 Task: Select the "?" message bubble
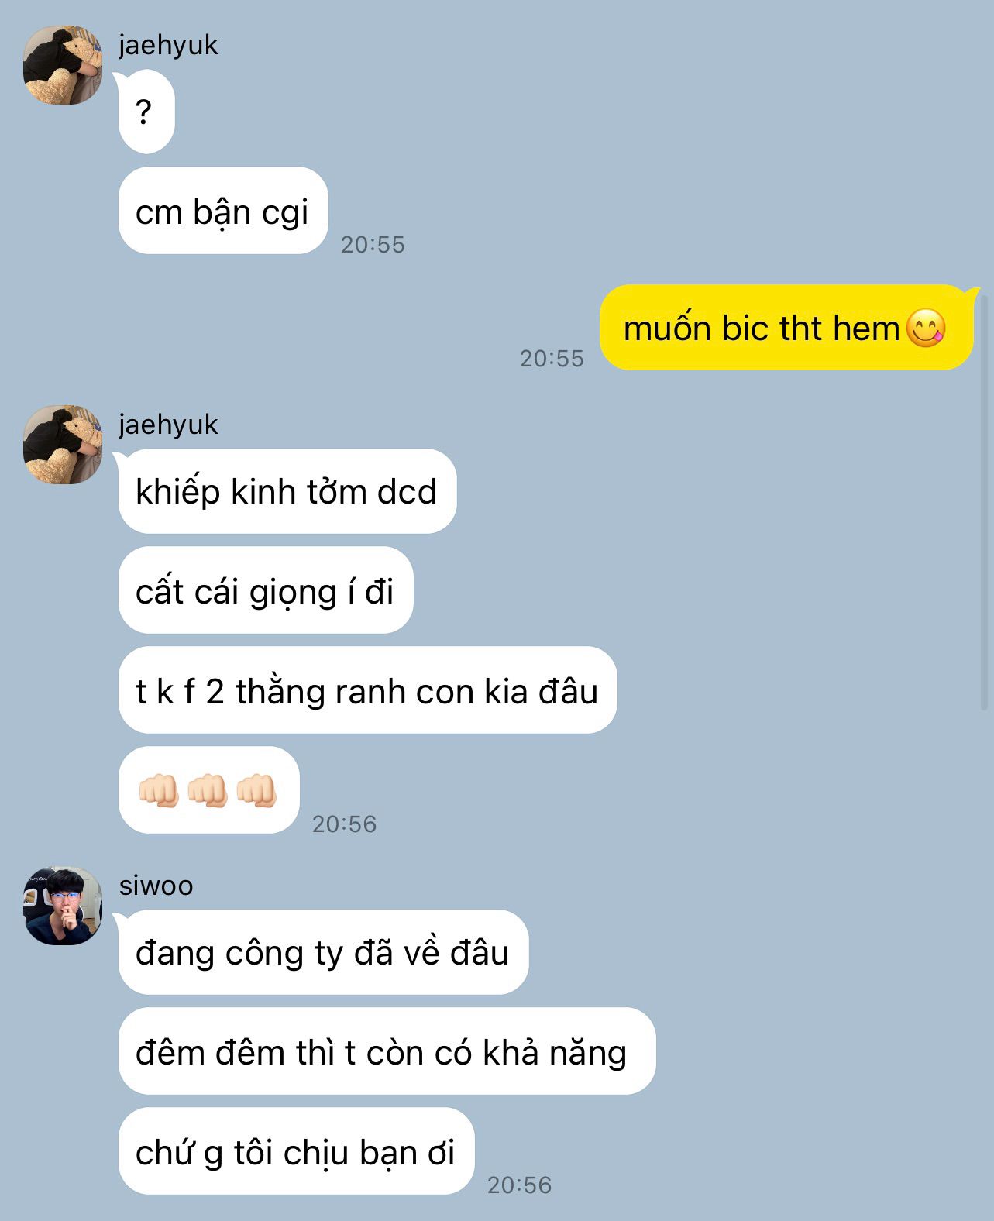pyautogui.click(x=146, y=112)
